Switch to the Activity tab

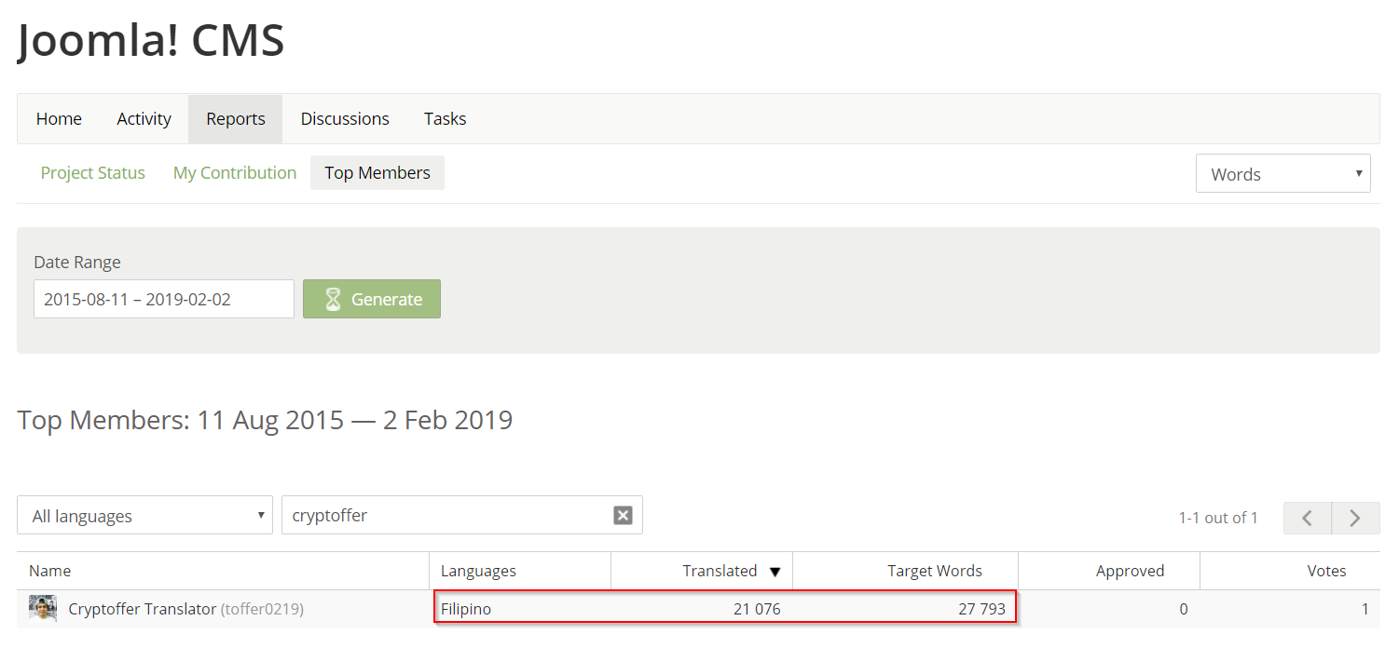point(144,119)
